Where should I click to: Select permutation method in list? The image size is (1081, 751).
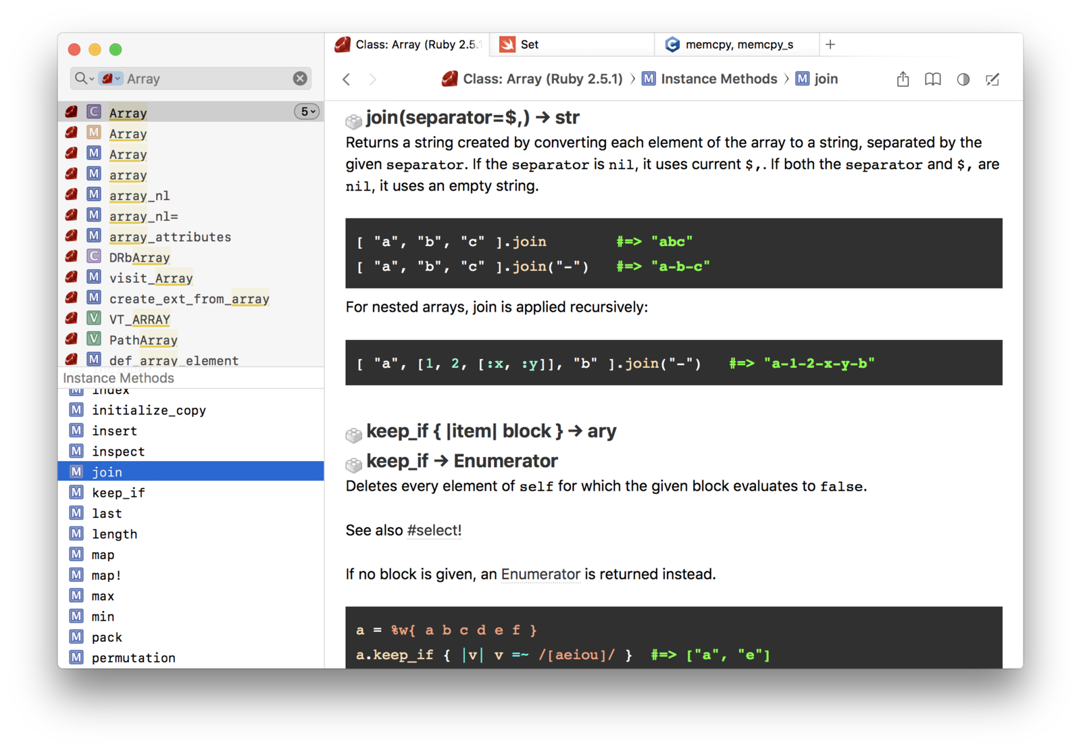(191, 658)
